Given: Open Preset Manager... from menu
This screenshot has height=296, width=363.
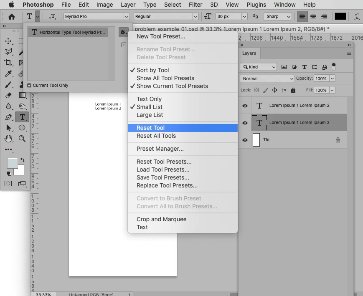Looking at the screenshot, I should [183, 149].
